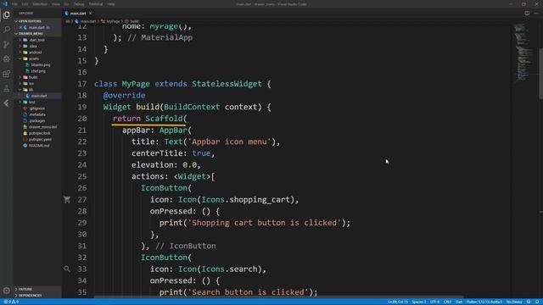Open the Source Control view
This screenshot has height=305, width=543.
[6, 44]
